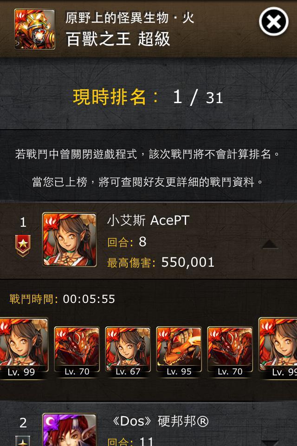This screenshot has width=297, height=446.
Task: Select the Lv. 95 orange dragon card
Action: 179,352
